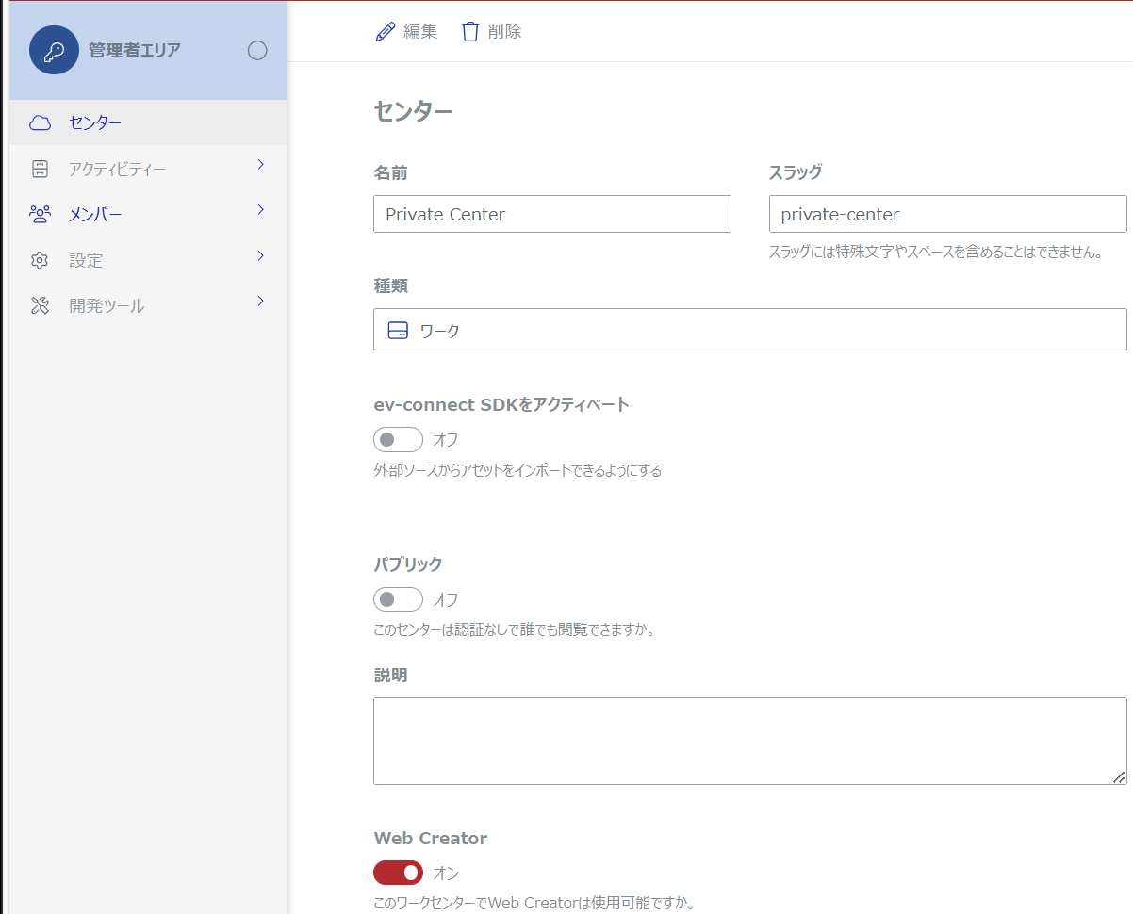Click the Web Creator section label
Screen dimensions: 1133x914
431,839
